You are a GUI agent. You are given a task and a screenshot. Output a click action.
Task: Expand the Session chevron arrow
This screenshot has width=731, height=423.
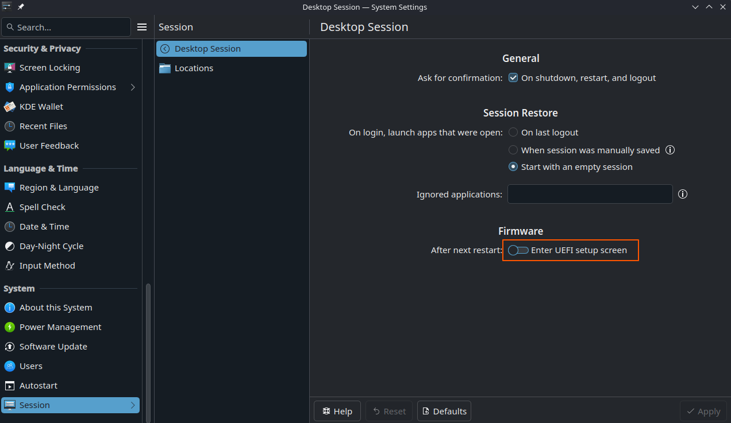[133, 405]
